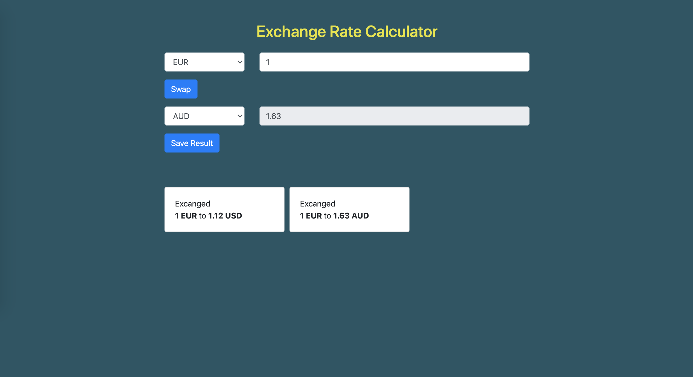Select the saved card 1 EUR to 1.63 AUD
This screenshot has height=377, width=693.
tap(349, 209)
